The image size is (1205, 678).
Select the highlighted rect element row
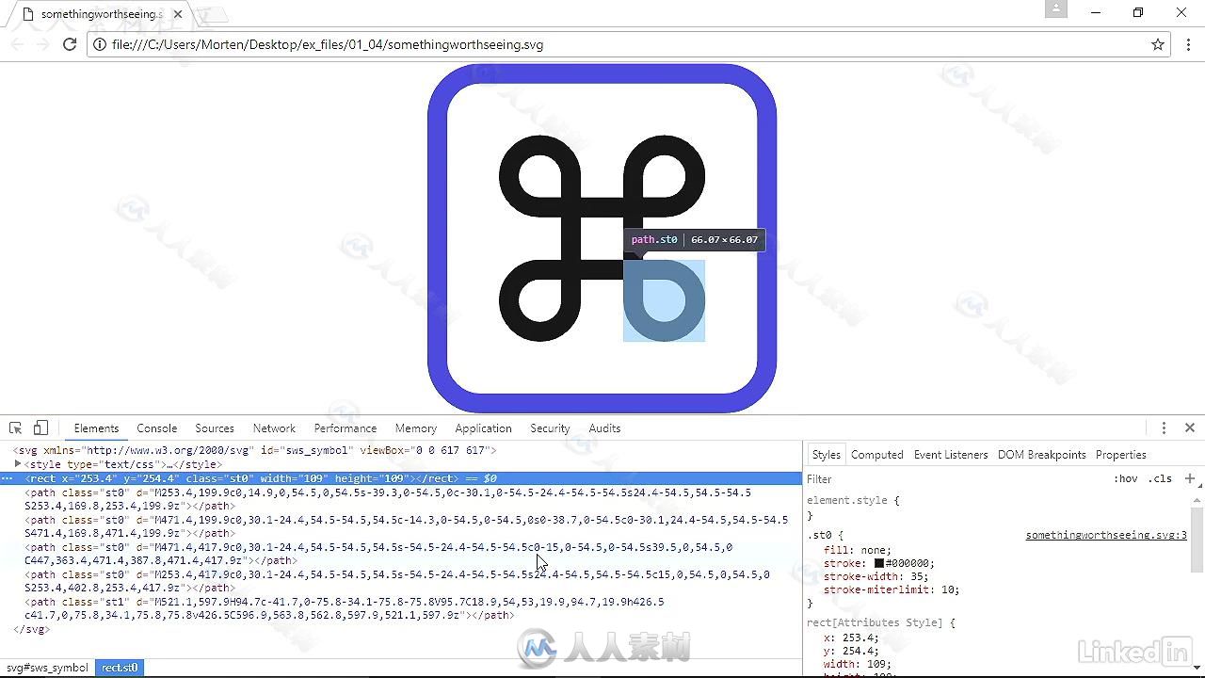(401, 478)
